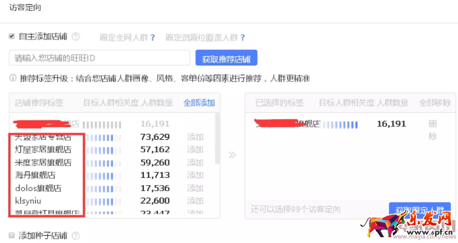458x243 pixels.
Task: Add 米度家居旗舰店 to selected tags
Action: click(x=195, y=162)
